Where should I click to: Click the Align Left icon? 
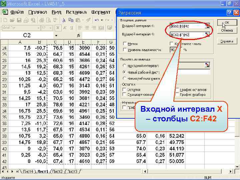coord(80,28)
